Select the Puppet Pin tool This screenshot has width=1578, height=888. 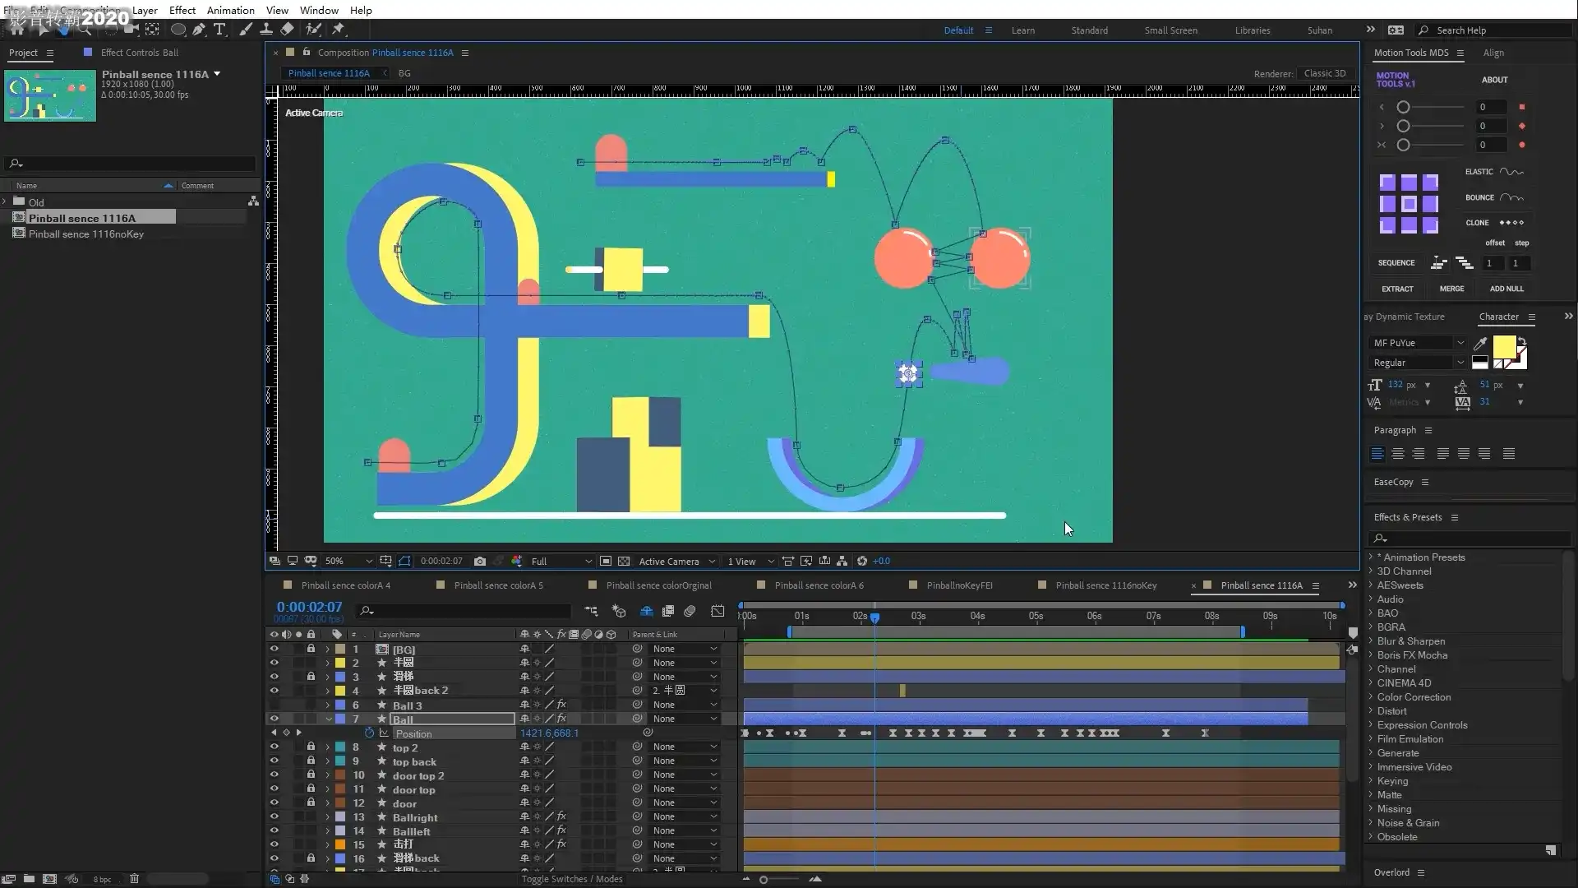(338, 30)
